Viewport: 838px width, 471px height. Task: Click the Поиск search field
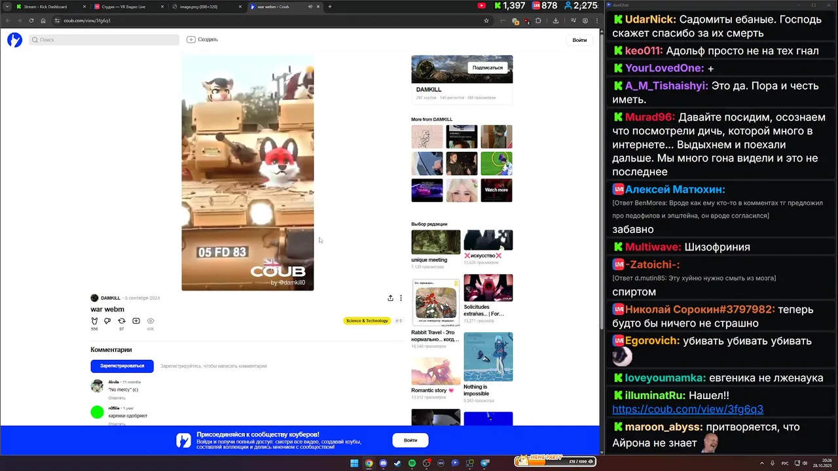point(103,40)
